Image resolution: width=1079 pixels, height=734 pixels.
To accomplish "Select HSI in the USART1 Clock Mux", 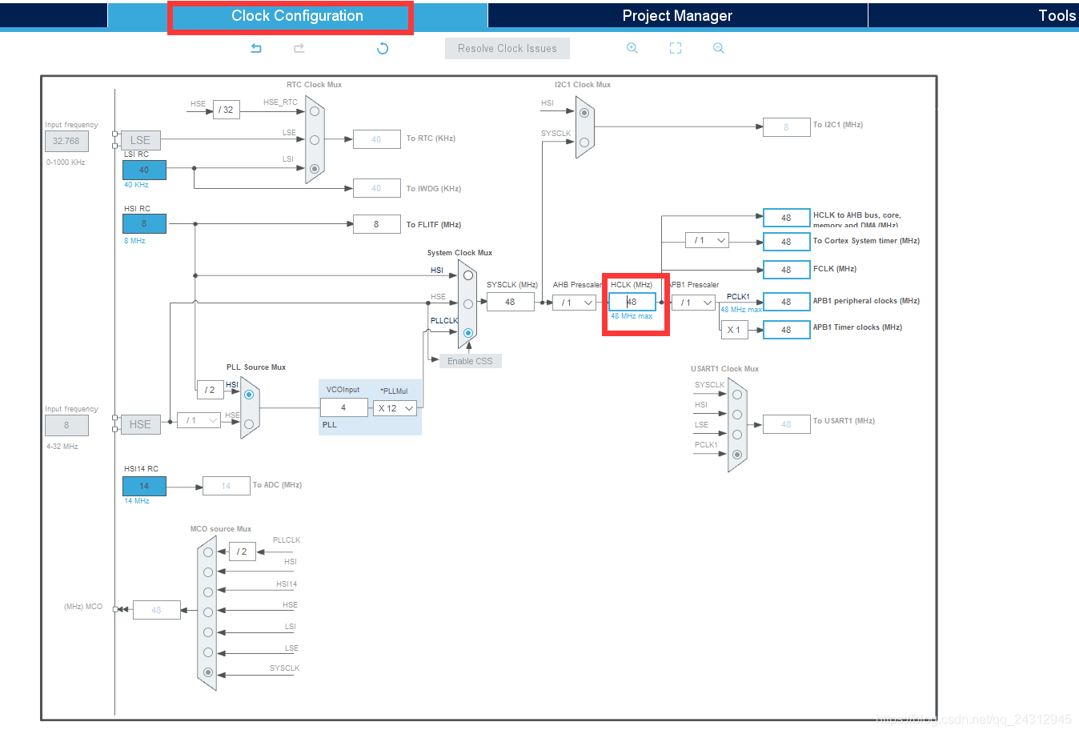I will click(737, 415).
